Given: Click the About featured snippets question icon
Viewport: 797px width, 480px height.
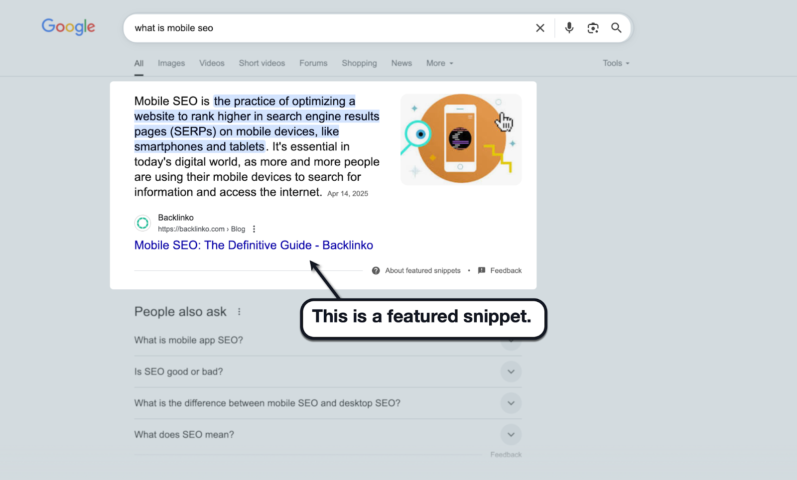Looking at the screenshot, I should (376, 270).
